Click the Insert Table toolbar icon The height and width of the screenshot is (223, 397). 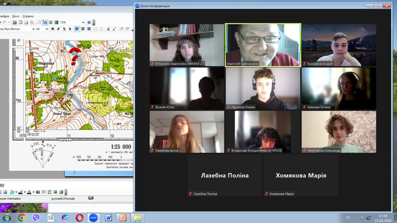pos(21,22)
